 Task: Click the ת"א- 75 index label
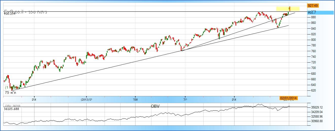pyautogui.click(x=11, y=93)
